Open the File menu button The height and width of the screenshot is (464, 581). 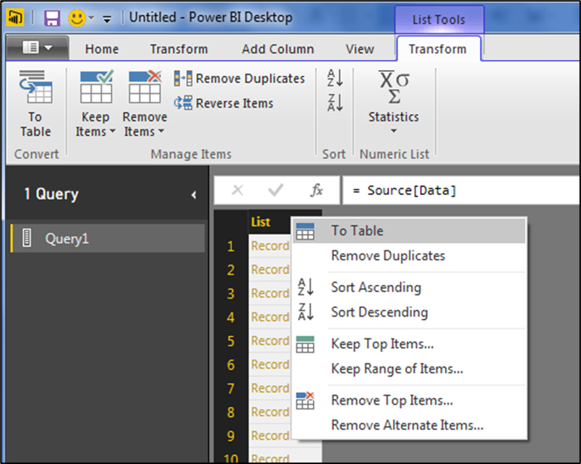(x=38, y=48)
